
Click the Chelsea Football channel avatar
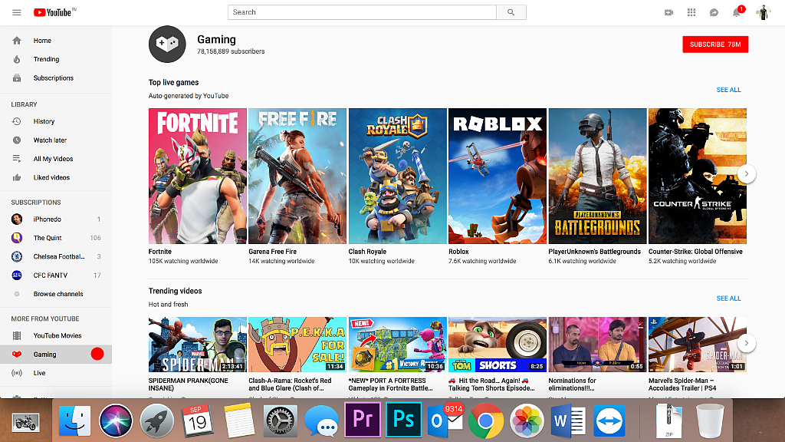pyautogui.click(x=17, y=256)
